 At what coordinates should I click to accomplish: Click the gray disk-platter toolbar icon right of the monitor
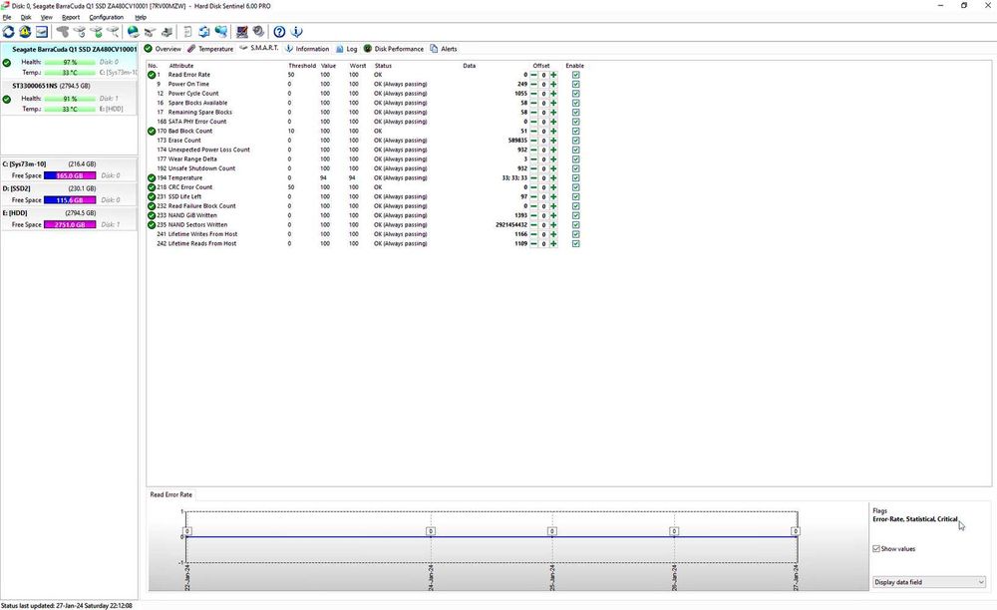[x=258, y=31]
